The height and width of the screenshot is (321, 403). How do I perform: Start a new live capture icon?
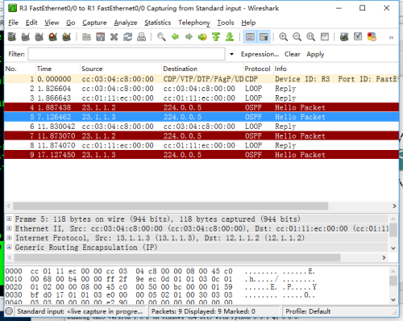pyautogui.click(x=39, y=36)
